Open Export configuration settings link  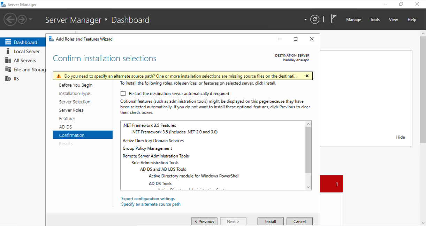coord(148,198)
